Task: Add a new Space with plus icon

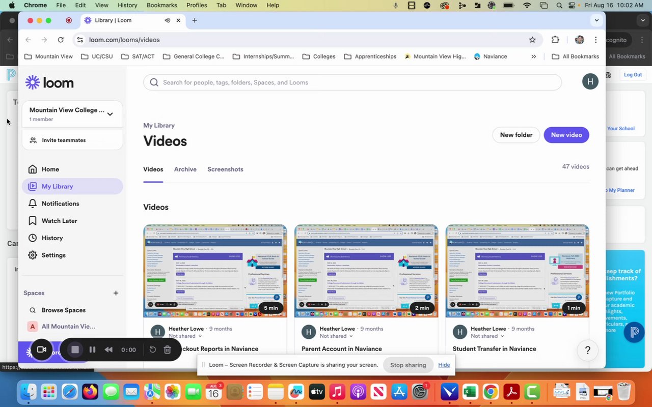Action: [x=116, y=293]
